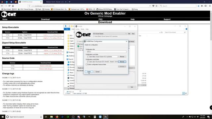Click the Firefox back arrow
This screenshot has width=212, height=119.
2,6
